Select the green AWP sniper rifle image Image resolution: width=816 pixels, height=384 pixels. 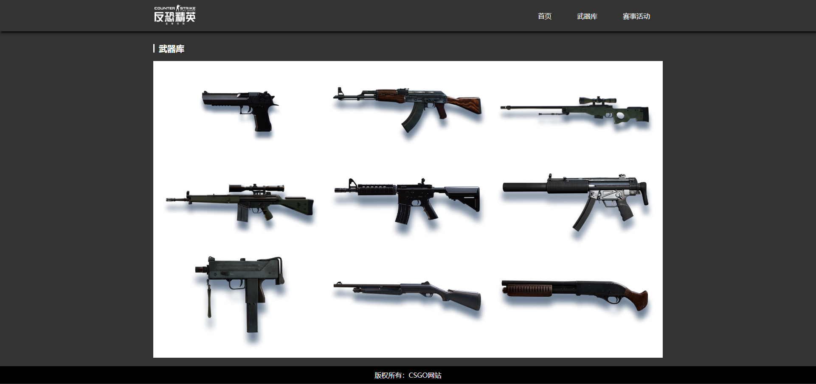pyautogui.click(x=575, y=111)
